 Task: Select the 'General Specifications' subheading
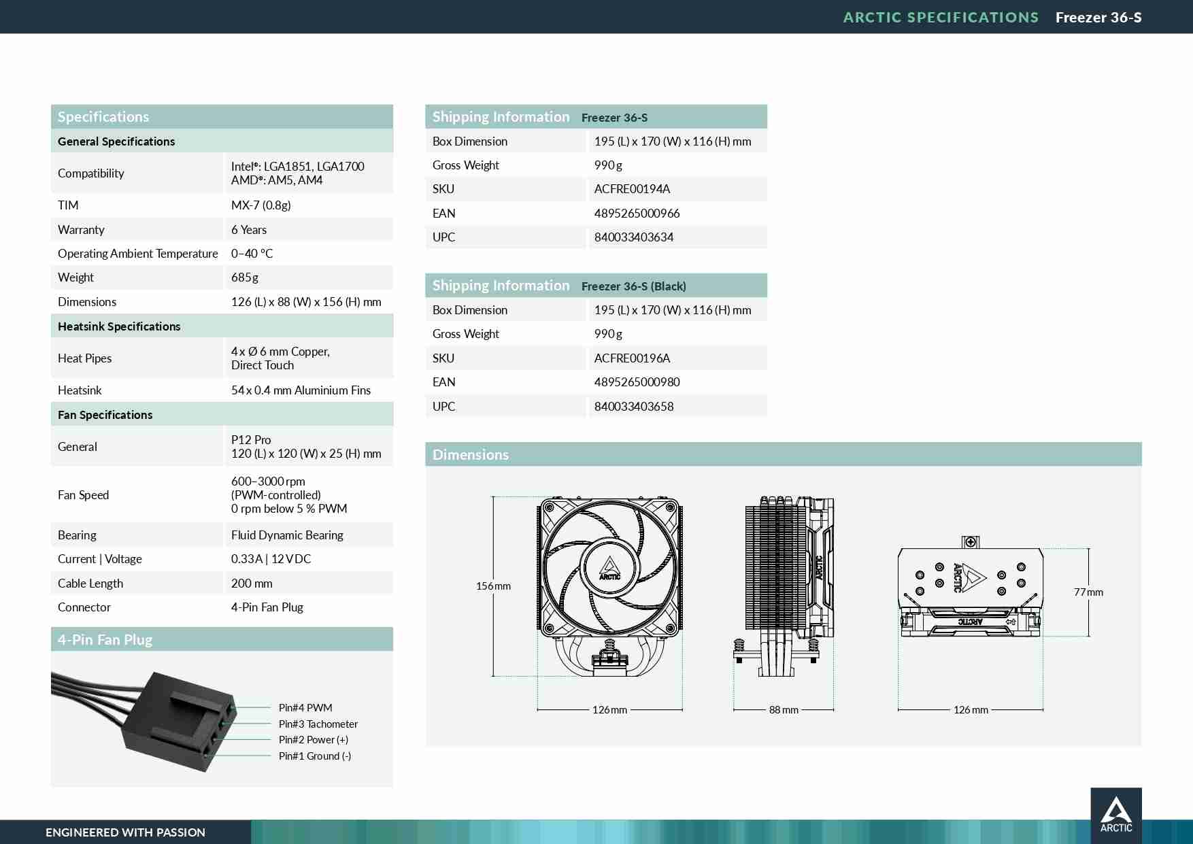point(116,141)
